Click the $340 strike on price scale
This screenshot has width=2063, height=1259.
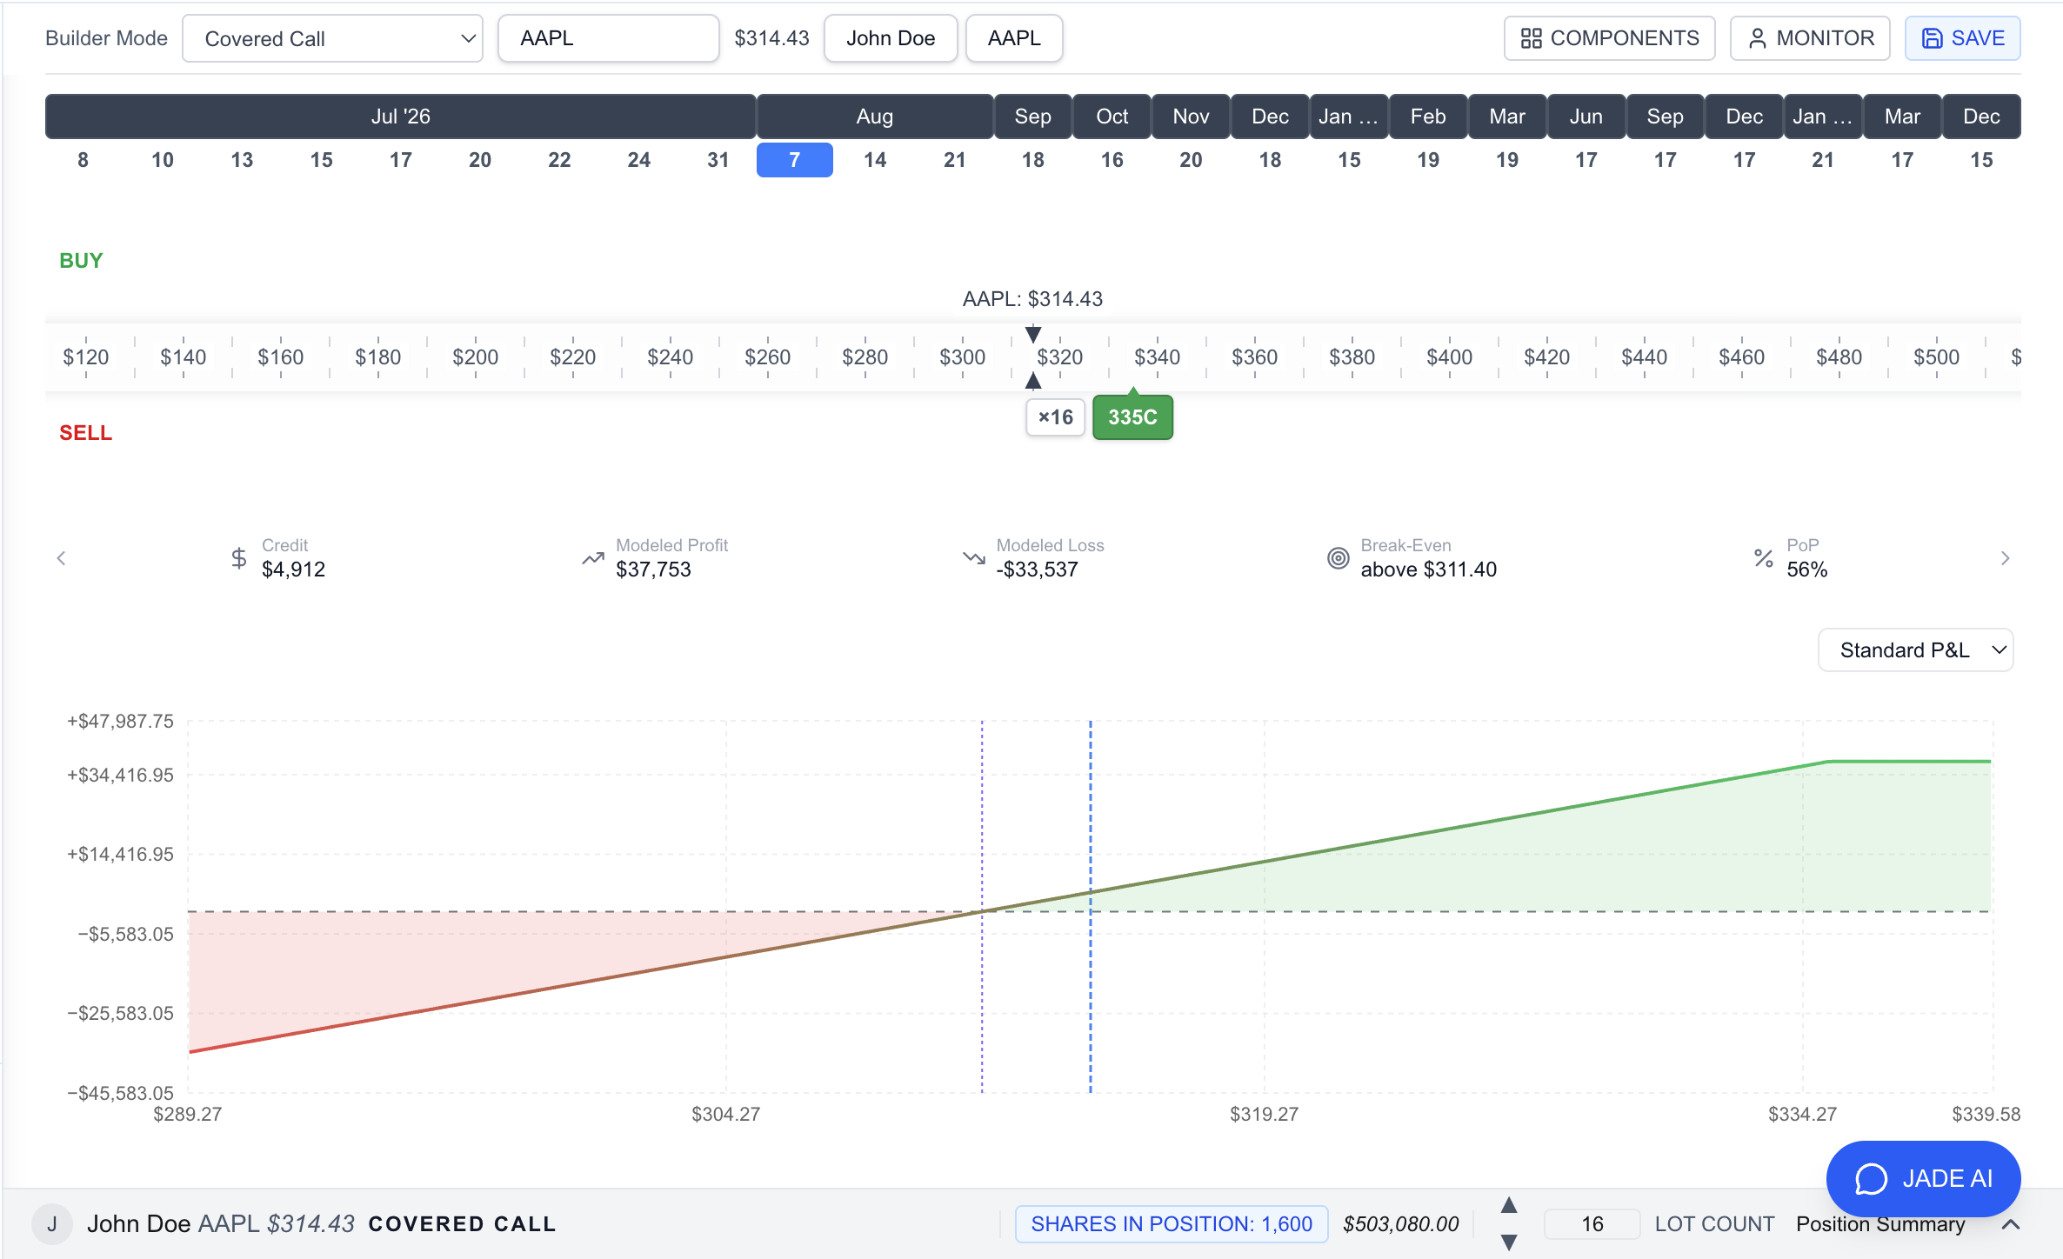click(1157, 357)
